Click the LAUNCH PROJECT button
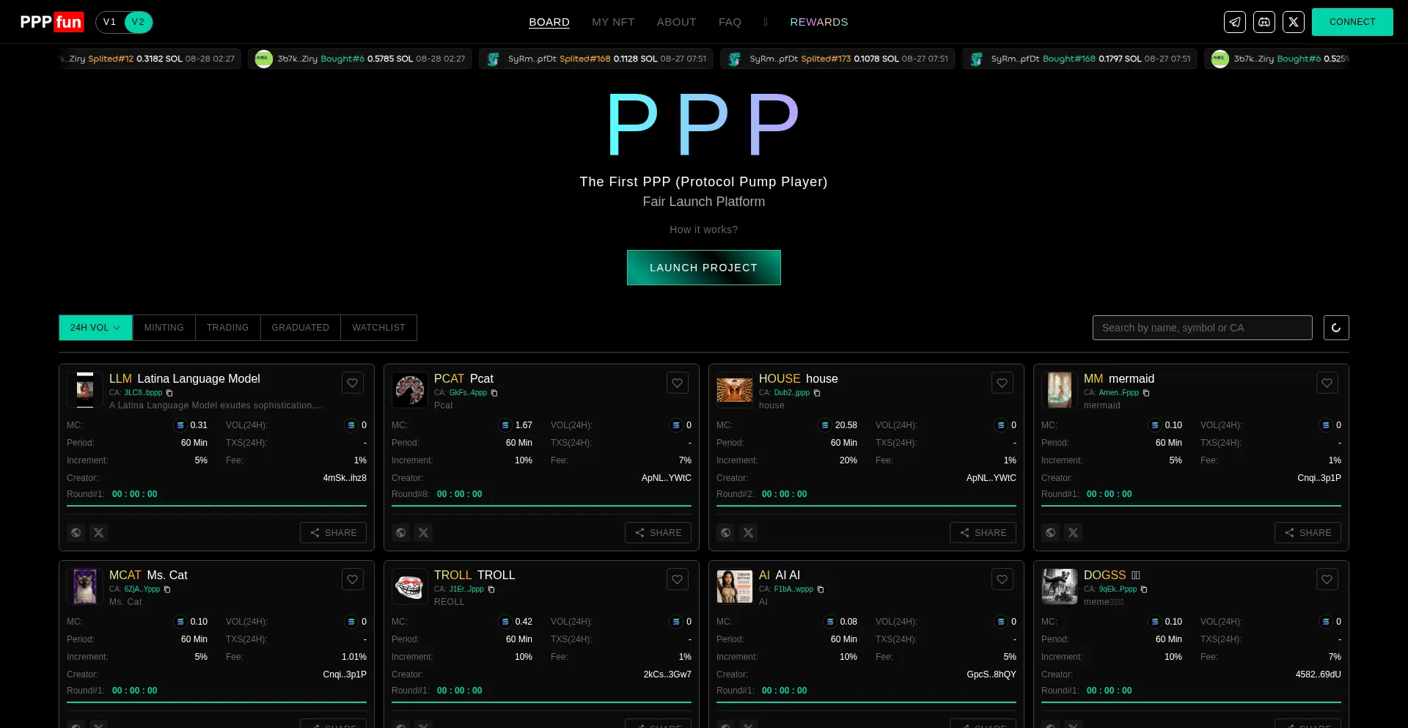 pyautogui.click(x=704, y=268)
